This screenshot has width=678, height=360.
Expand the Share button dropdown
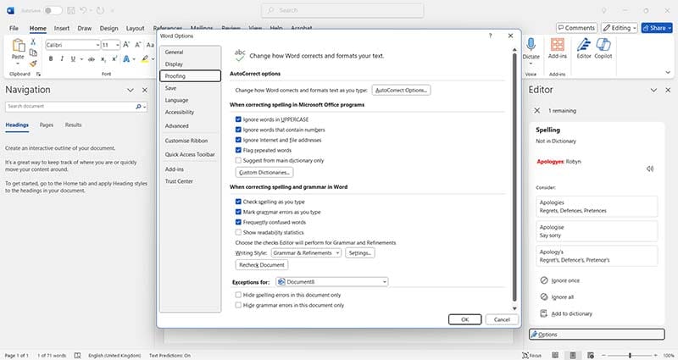670,28
